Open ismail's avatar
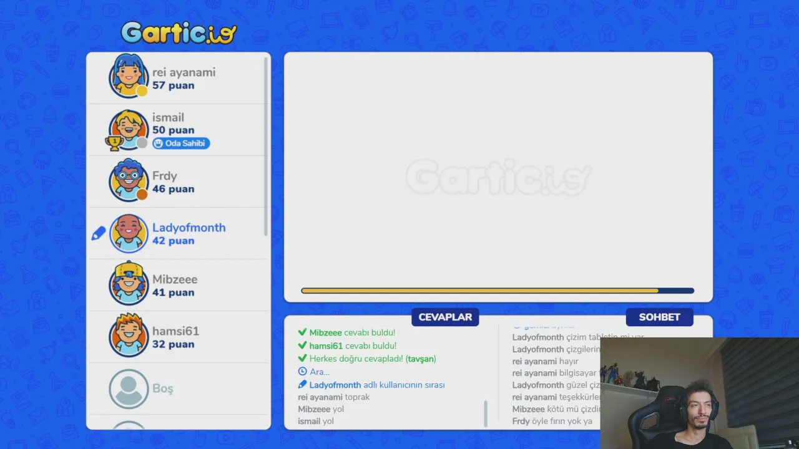Image resolution: width=799 pixels, height=449 pixels. coord(129,130)
